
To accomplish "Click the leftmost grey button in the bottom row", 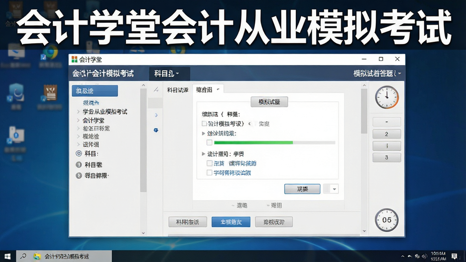I will 187,222.
